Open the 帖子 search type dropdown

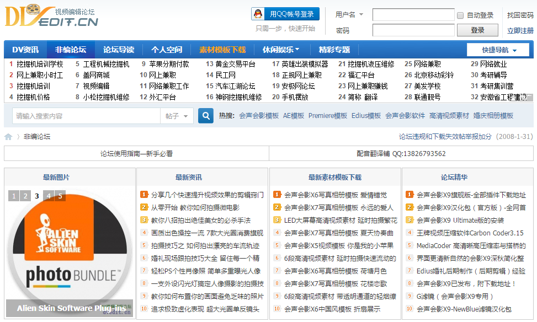point(177,116)
